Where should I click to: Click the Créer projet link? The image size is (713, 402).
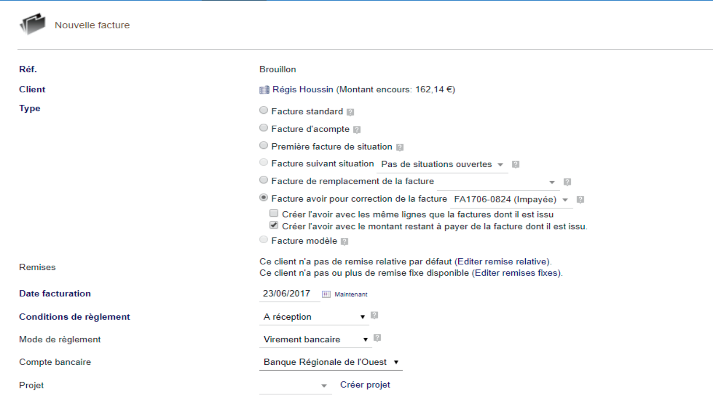[365, 385]
